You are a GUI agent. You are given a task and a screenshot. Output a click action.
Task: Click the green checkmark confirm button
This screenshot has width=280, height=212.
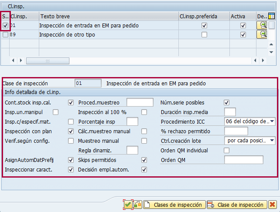point(128,205)
